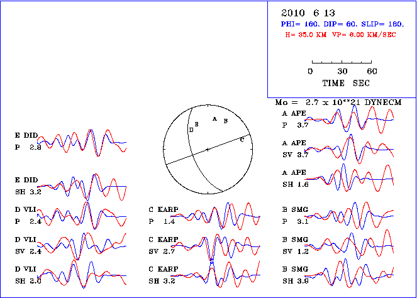Click the TIME SEC axis label
Viewport: 417px width, 298px height.
click(x=346, y=83)
